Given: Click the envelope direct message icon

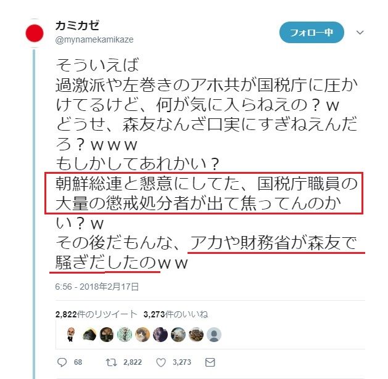Looking at the screenshot, I should [x=210, y=362].
